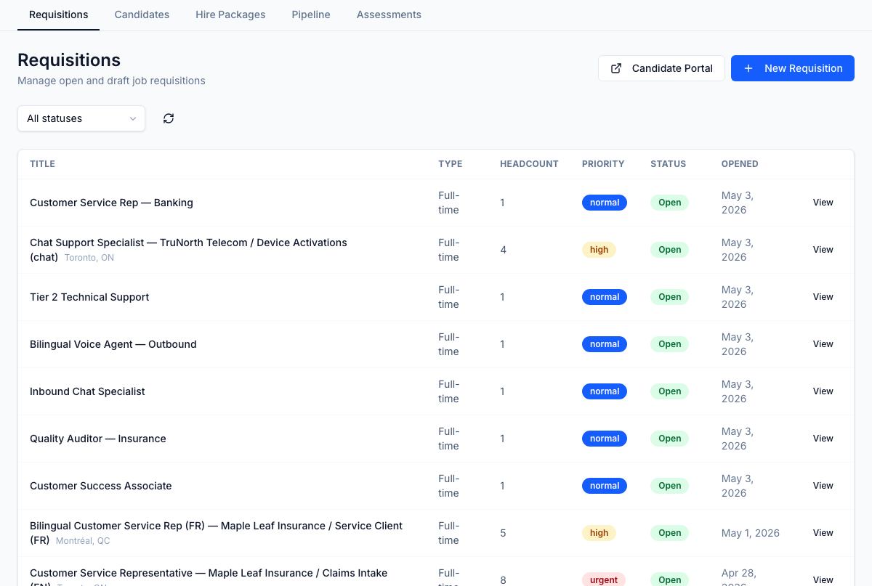
Task: Create a New Requisition
Action: pos(793,68)
